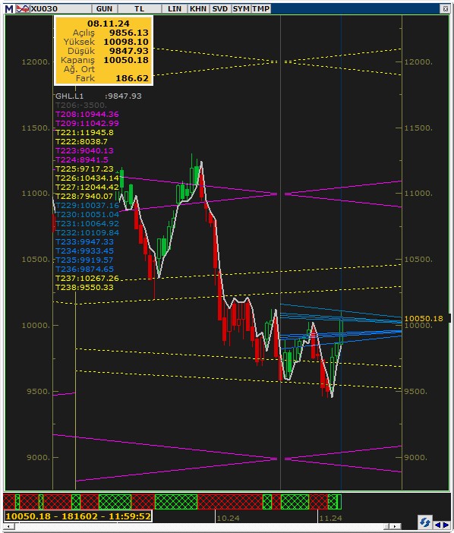Click the 11500 level on right price axis
Screen dimensions: 454x533
click(x=418, y=128)
